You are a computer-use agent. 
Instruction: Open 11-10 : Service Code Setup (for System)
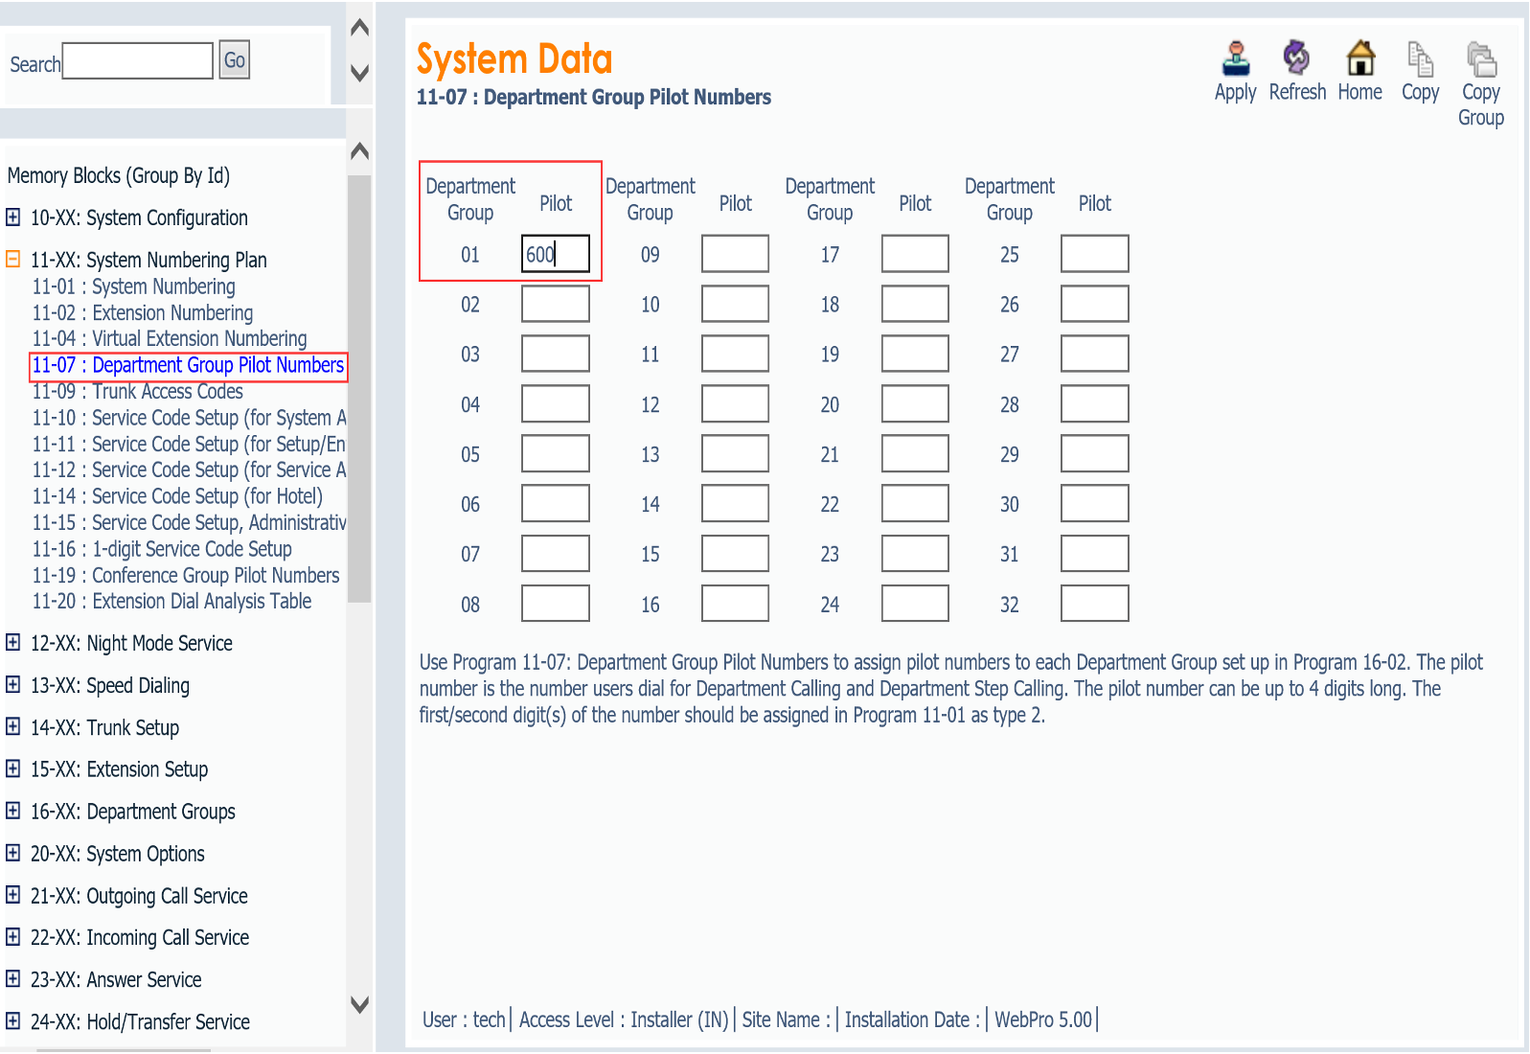(189, 418)
